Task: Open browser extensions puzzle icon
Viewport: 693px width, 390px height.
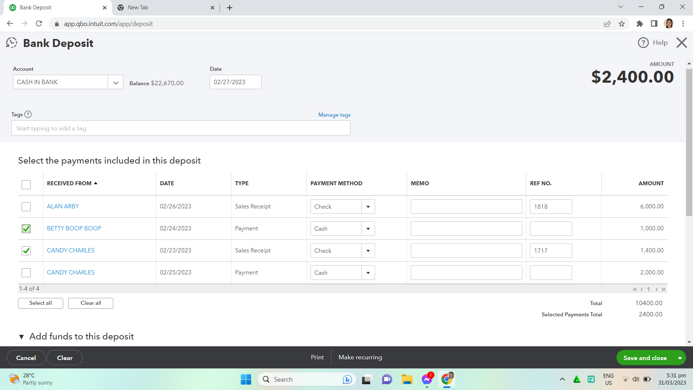Action: [640, 24]
